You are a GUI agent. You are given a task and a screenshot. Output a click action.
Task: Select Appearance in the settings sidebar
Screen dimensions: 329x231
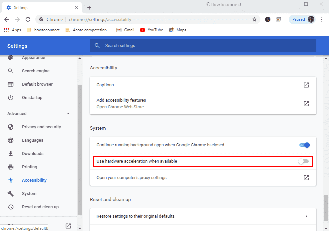click(33, 58)
